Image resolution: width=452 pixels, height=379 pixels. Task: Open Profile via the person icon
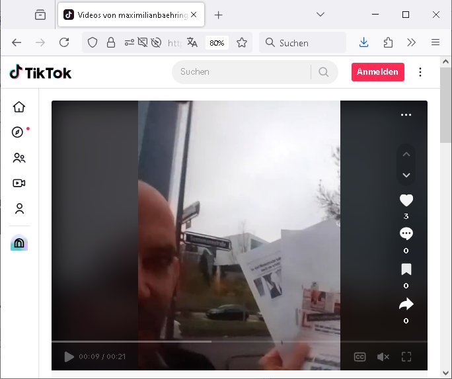(x=19, y=208)
